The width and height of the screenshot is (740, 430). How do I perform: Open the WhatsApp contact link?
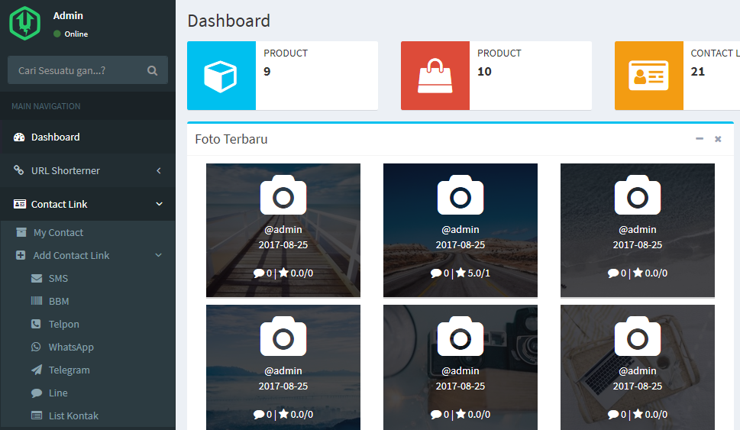click(x=88, y=347)
